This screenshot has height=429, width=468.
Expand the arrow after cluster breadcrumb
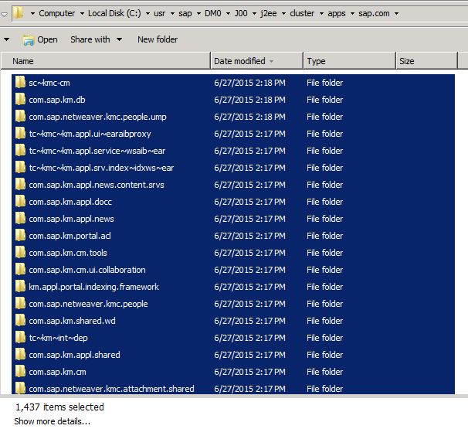[321, 13]
